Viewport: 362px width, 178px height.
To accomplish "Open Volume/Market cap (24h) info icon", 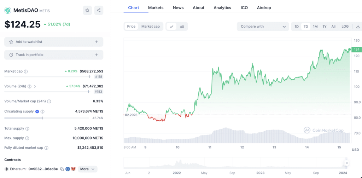I will point(49,101).
